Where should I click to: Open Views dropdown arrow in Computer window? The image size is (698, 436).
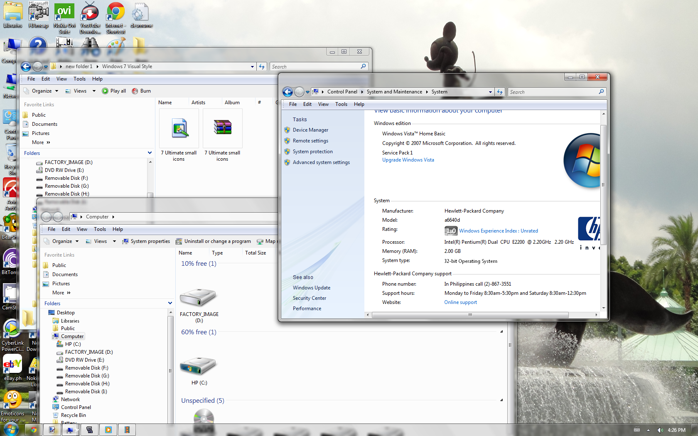point(115,241)
